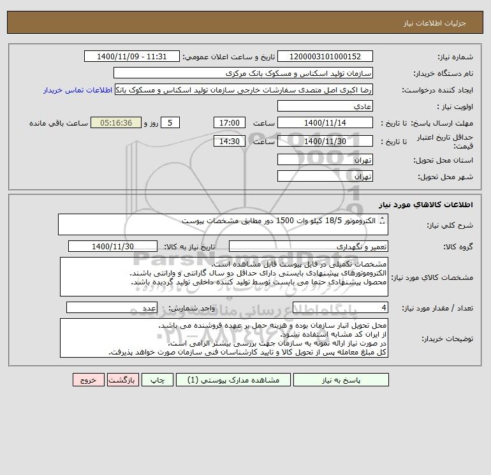Viewport: 491px width, 475px height.
Task: Open 'اطلاعات تماس خریدار' link
Action: (78, 90)
